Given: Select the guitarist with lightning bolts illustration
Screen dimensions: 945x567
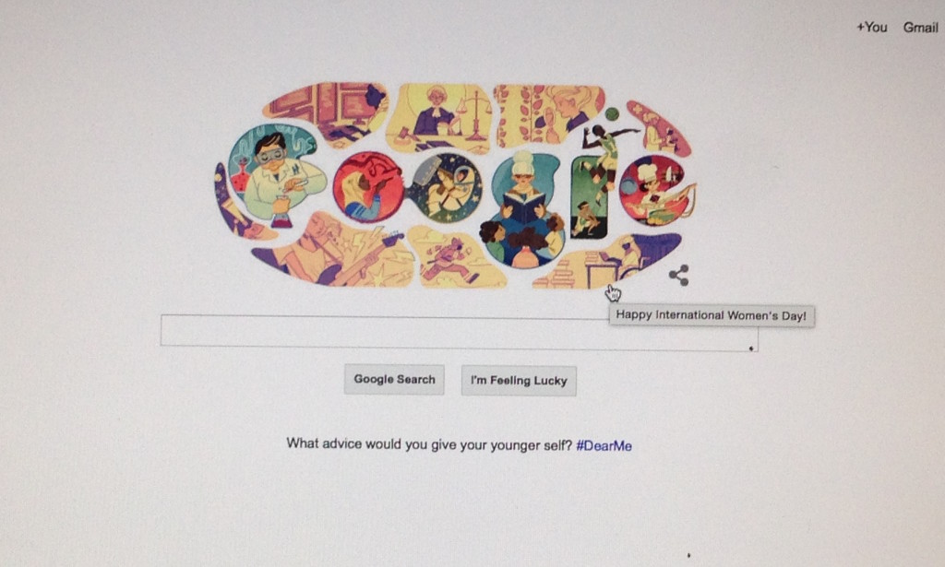Looking at the screenshot, I should pos(334,249).
